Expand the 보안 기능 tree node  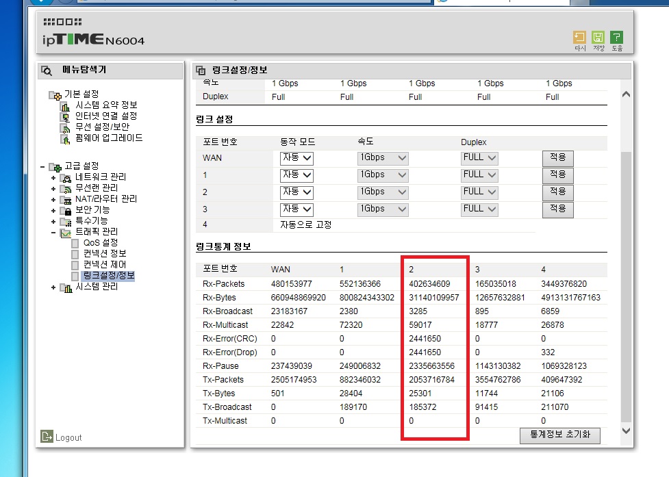pyautogui.click(x=53, y=211)
